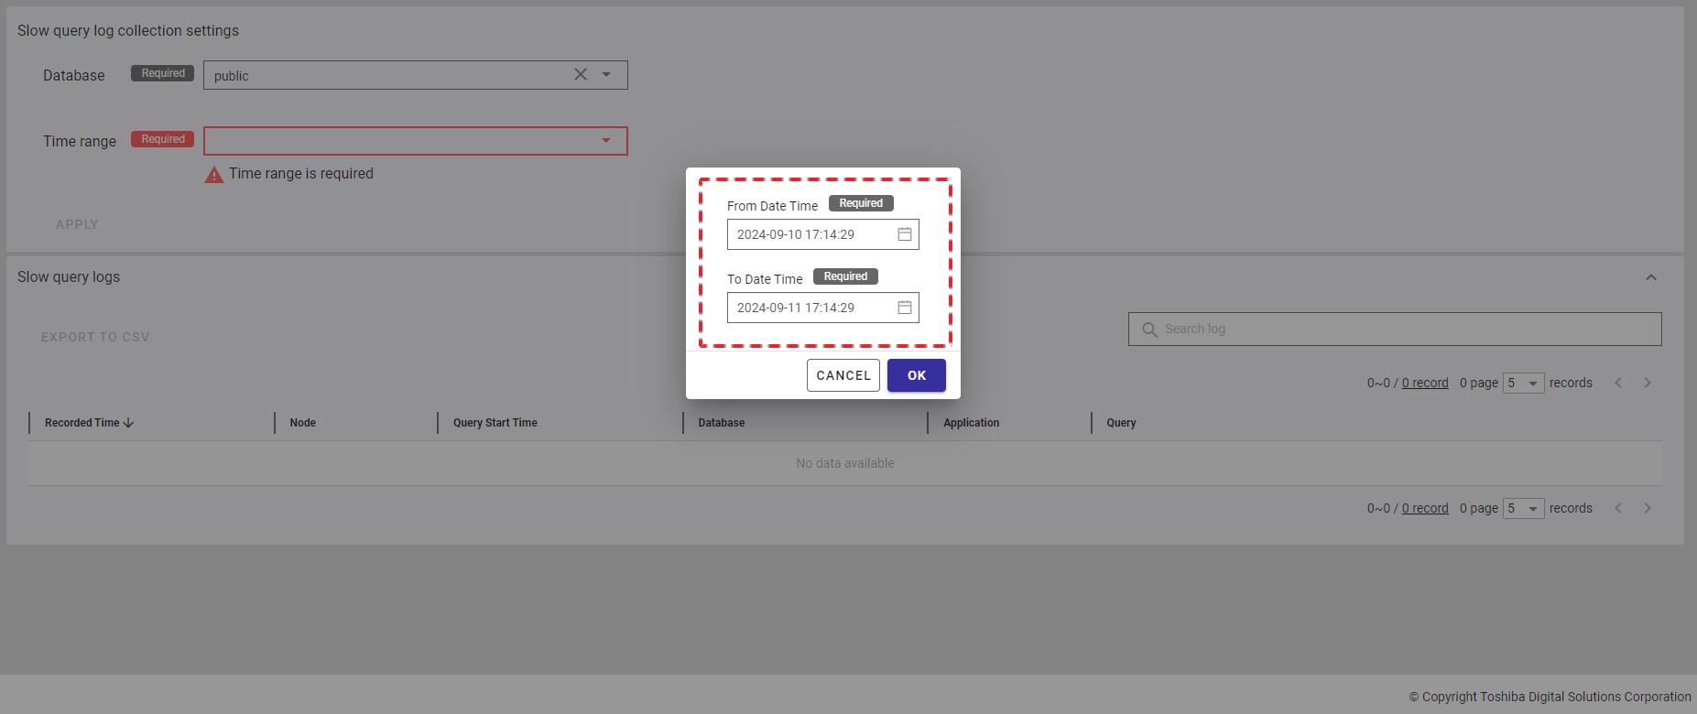The image size is (1697, 714).
Task: Collapse the Slow query logs panel
Action: point(1651,277)
